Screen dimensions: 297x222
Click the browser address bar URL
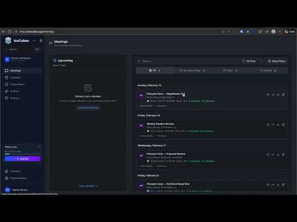coord(37,31)
